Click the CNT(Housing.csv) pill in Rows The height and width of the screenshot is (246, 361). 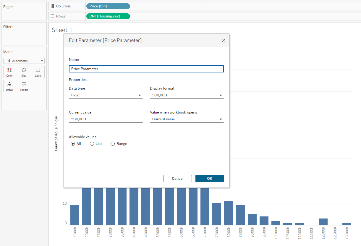[x=108, y=16]
